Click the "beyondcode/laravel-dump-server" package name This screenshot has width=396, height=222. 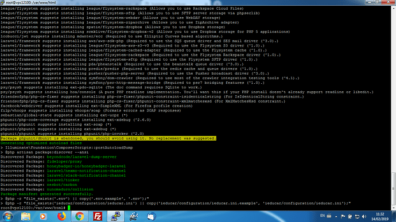pos(81,157)
